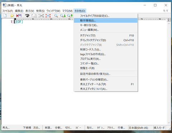Click the 秀丸... status bar button

click(6, 128)
